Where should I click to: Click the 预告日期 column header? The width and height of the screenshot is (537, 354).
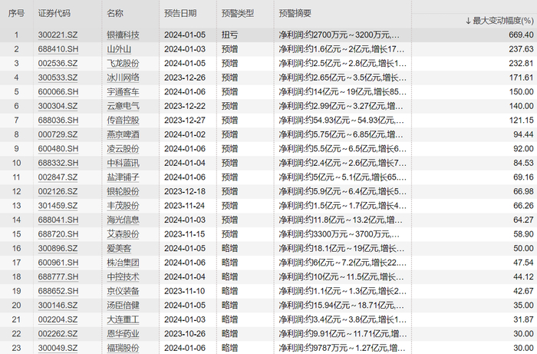pyautogui.click(x=180, y=13)
